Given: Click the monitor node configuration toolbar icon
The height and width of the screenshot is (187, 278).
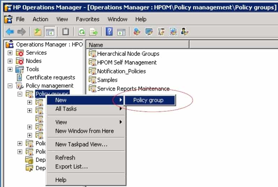Looking at the screenshot, I should 149,32.
